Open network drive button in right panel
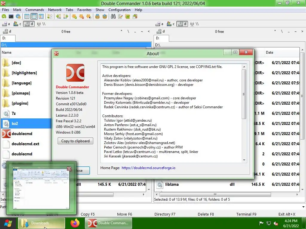This screenshot has height=229, width=306. [195, 24]
